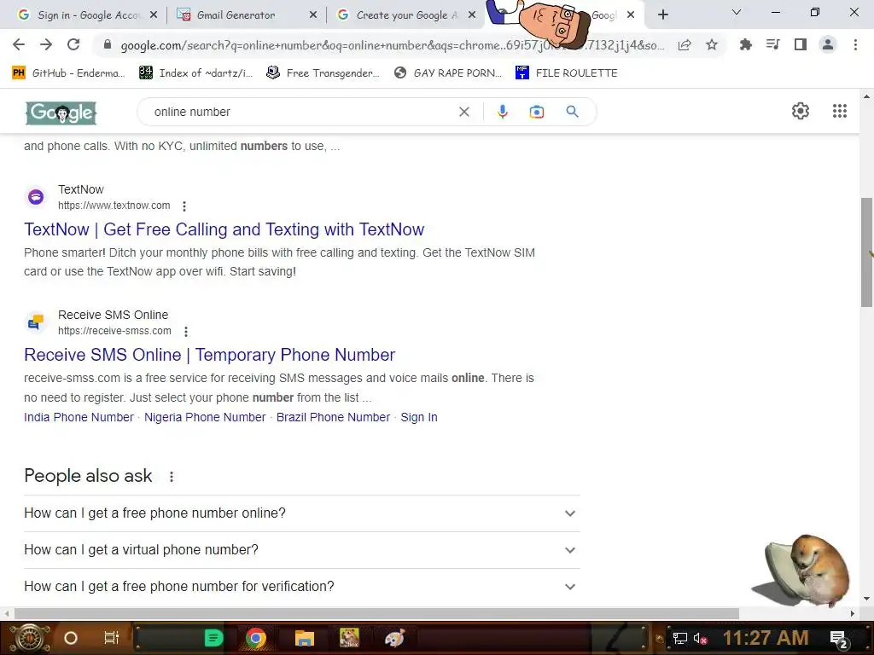874x655 pixels.
Task: Open the Chrome three-dot menu
Action: pos(855,44)
